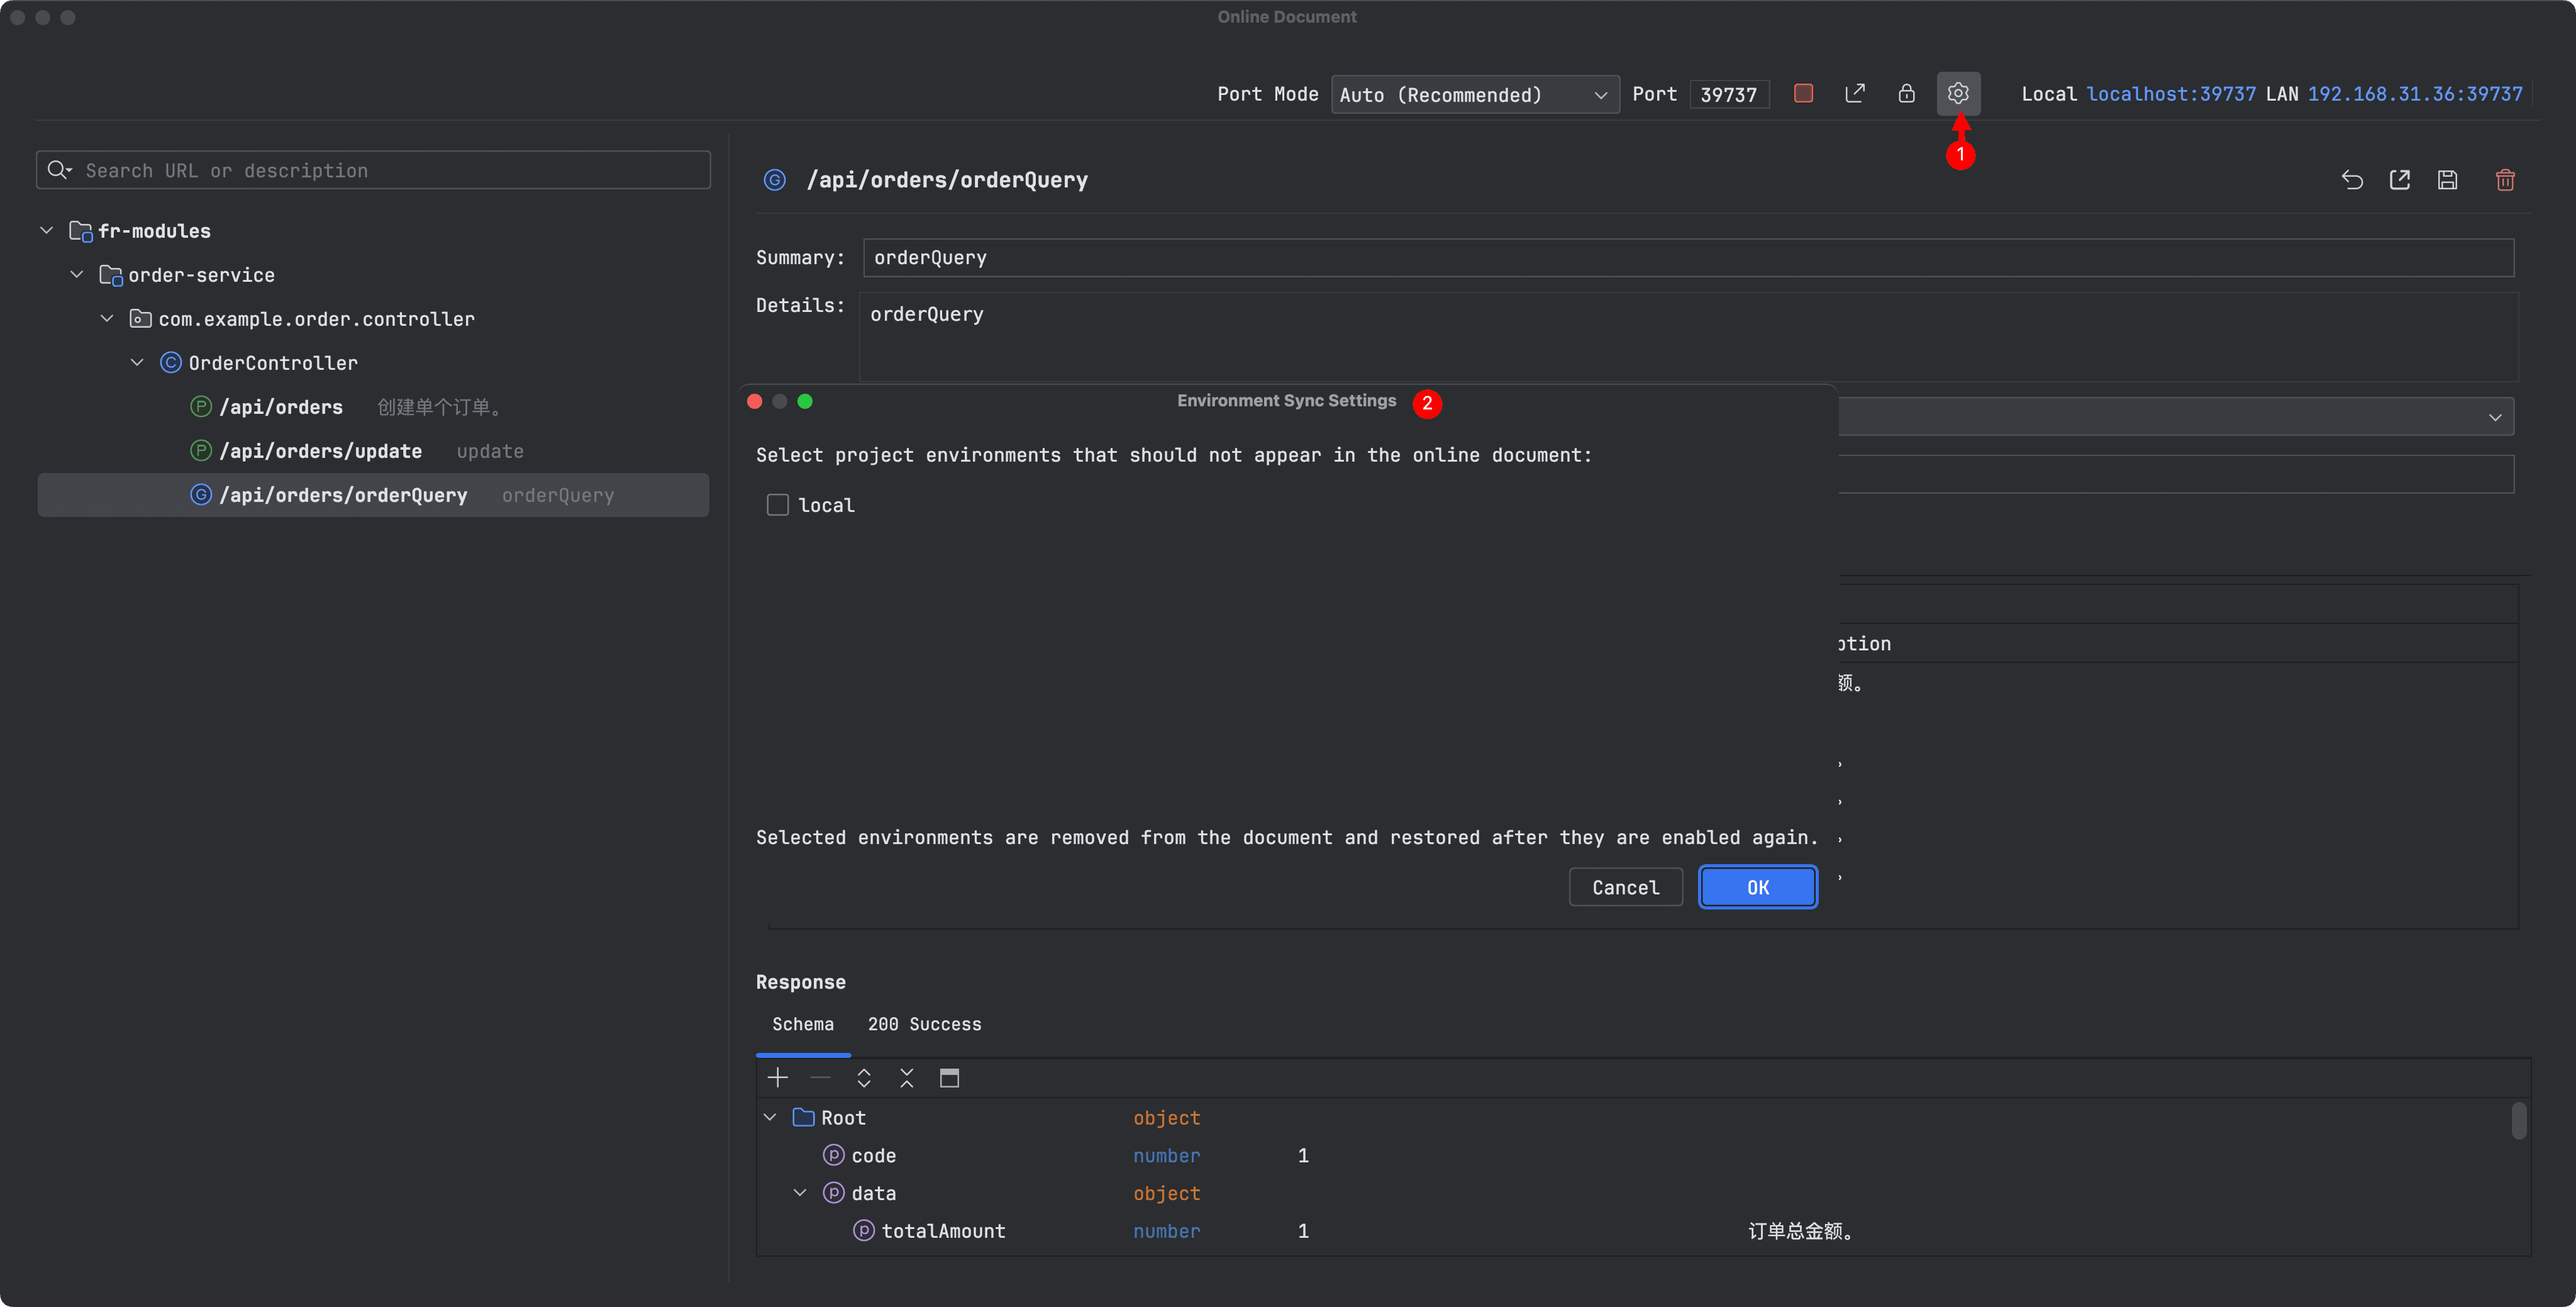Close the Environment Sync Settings dialog
This screenshot has width=2576, height=1307.
[755, 401]
